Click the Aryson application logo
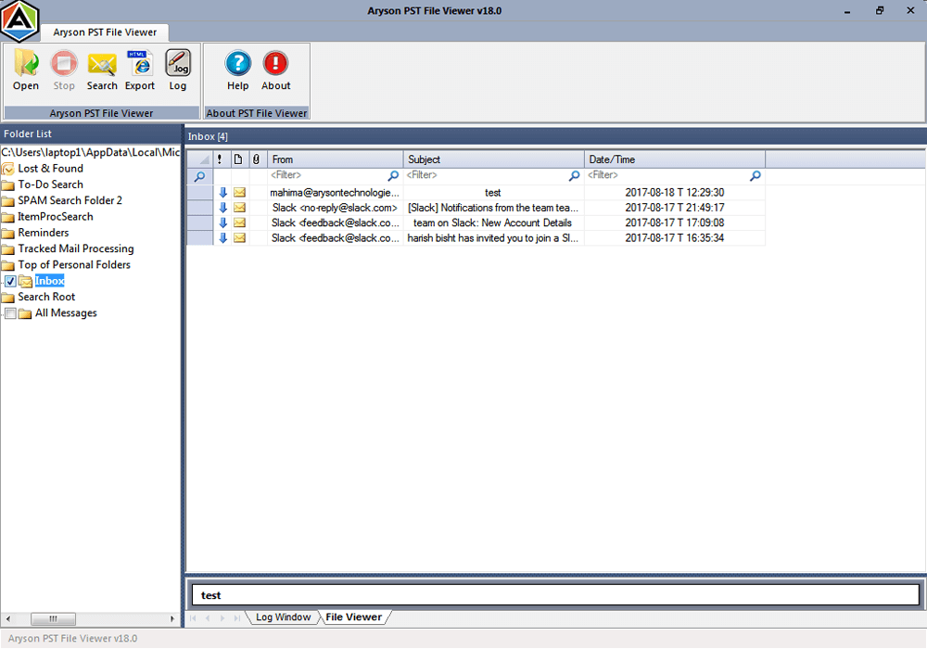 (x=19, y=21)
